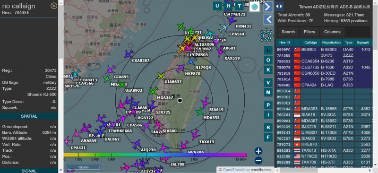Toggle the L labels button
The height and width of the screenshot is (173, 378).
pos(268,50)
